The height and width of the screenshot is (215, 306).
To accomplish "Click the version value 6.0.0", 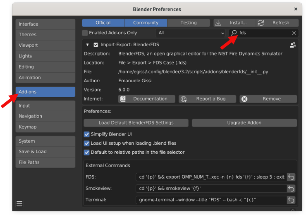I will (x=124, y=90).
